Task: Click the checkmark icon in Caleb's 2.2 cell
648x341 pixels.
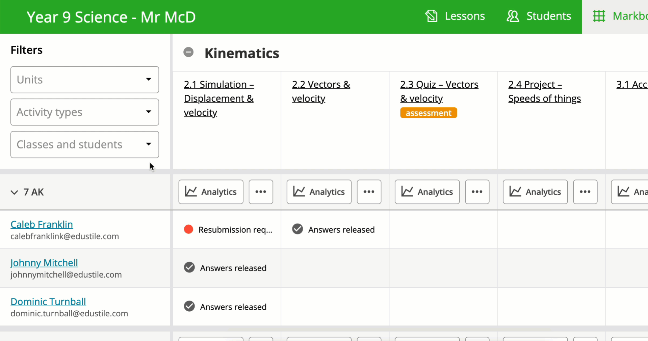Action: [297, 229]
